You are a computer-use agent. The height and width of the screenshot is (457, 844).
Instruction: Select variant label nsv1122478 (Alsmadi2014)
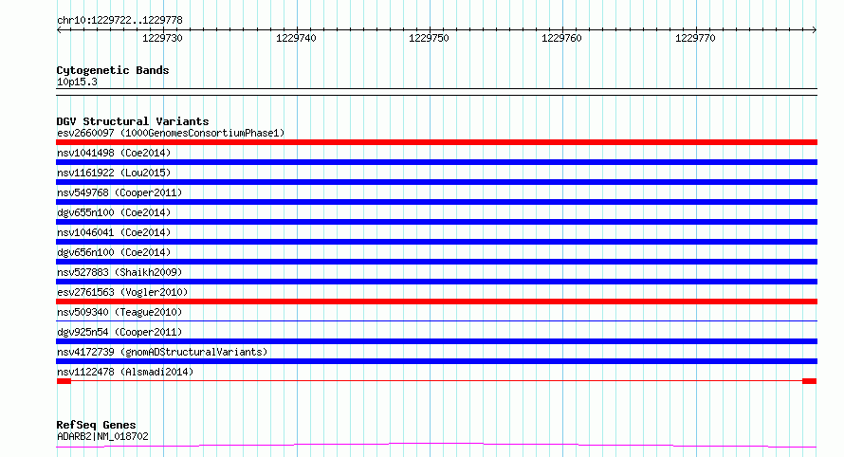pos(125,372)
